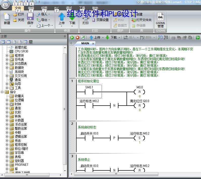Click 页面设置 (Page Setup) button
201x179 pixels.
[100, 20]
